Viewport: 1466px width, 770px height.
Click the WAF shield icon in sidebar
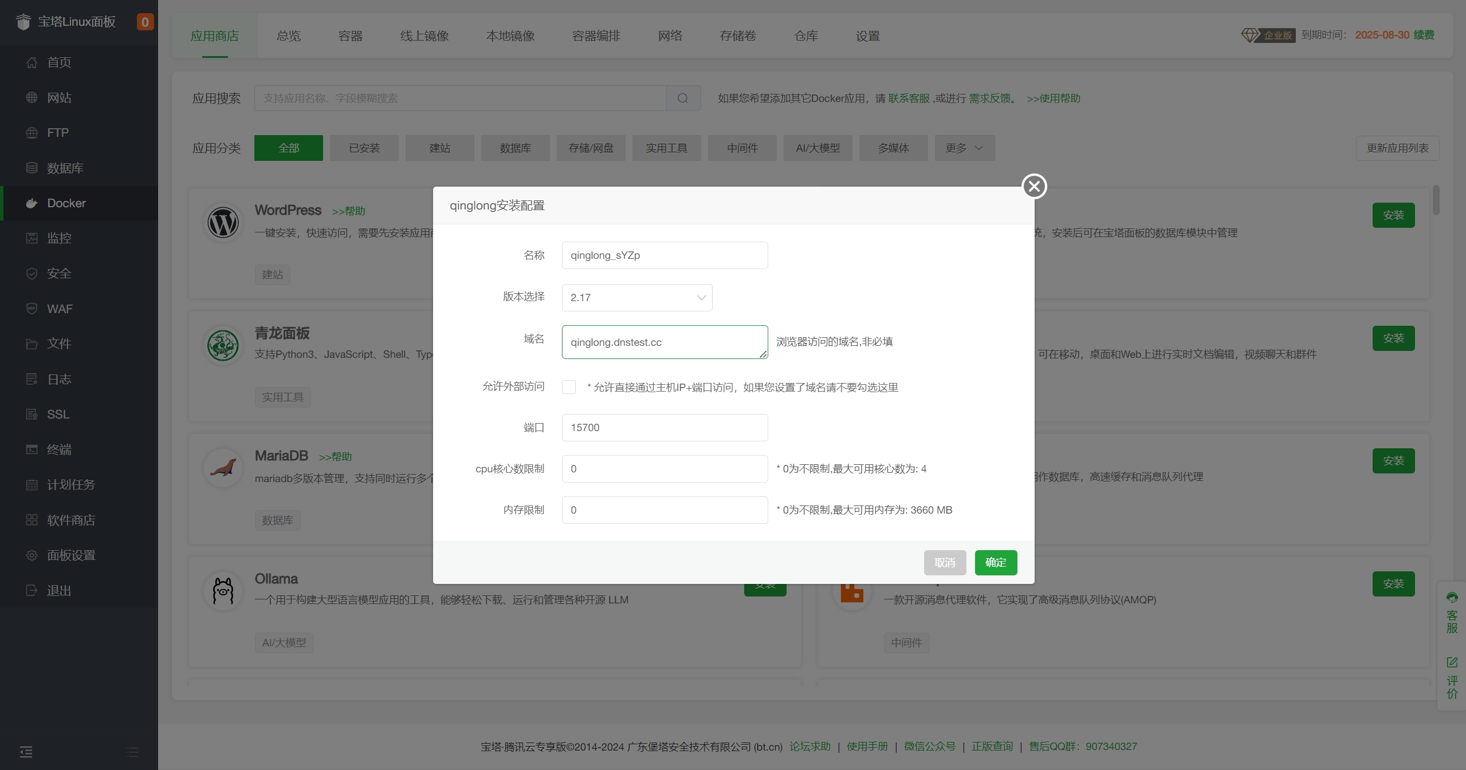32,309
